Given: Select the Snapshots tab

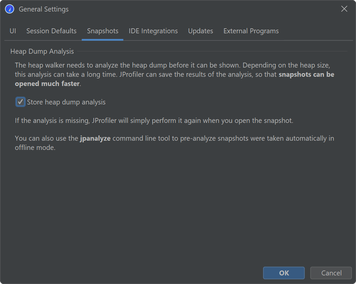Looking at the screenshot, I should coord(103,31).
